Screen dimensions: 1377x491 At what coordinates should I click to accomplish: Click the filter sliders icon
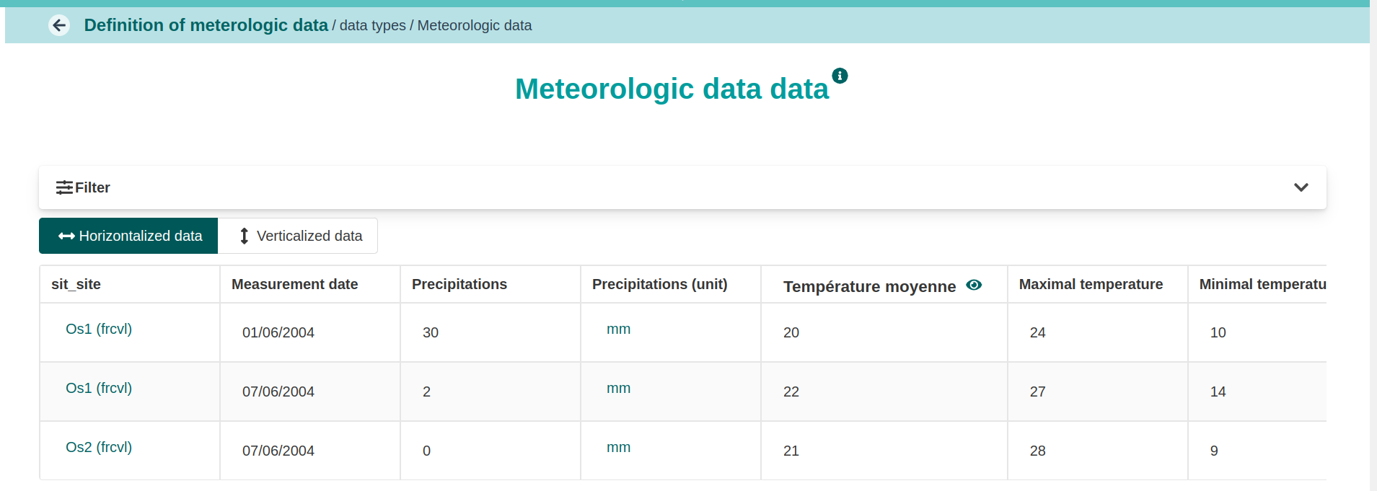coord(64,187)
